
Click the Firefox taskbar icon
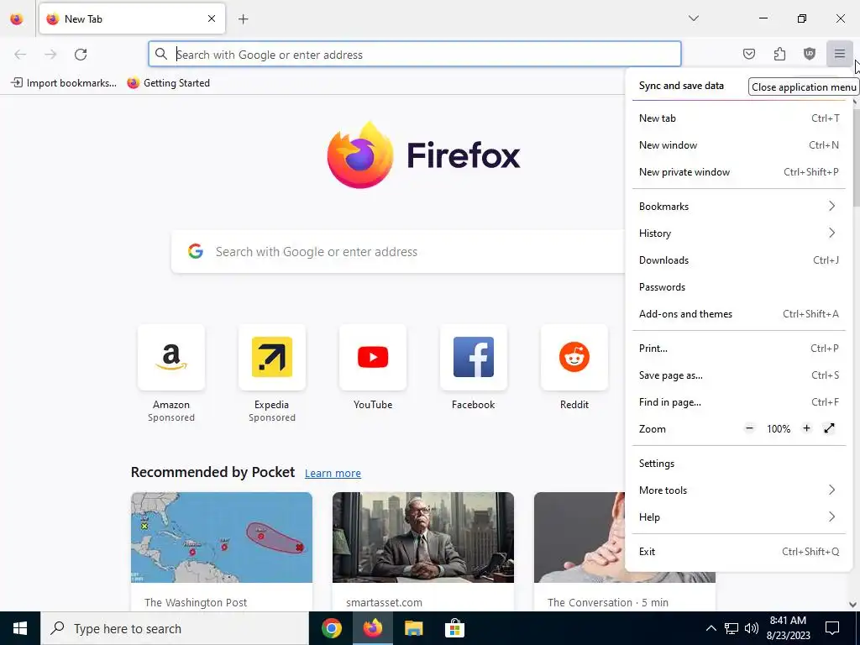click(372, 628)
